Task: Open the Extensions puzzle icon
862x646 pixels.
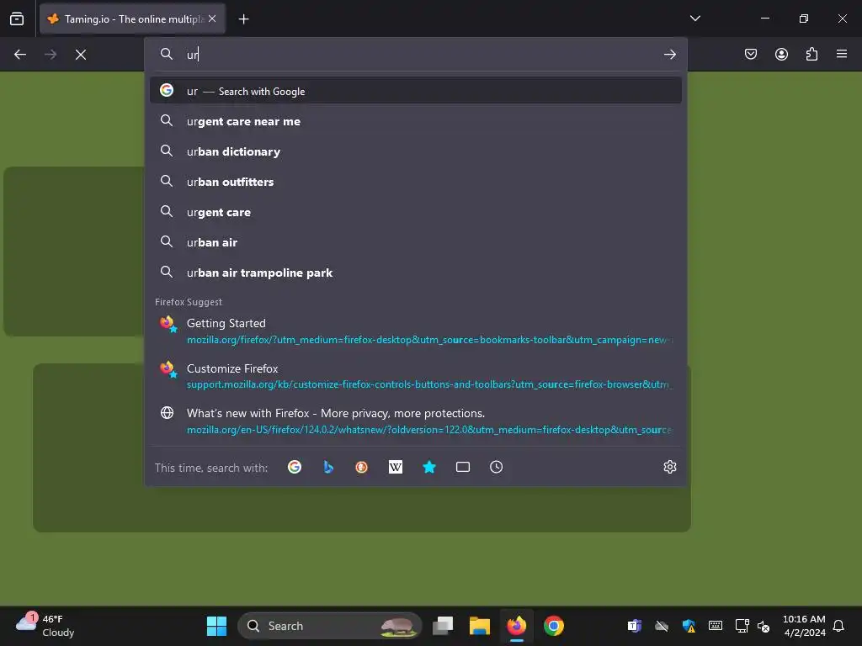Action: pyautogui.click(x=811, y=54)
